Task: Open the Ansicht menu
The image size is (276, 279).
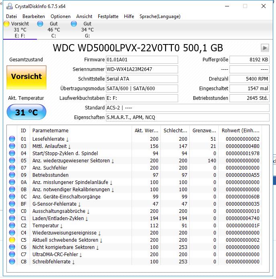Action: coord(84,16)
